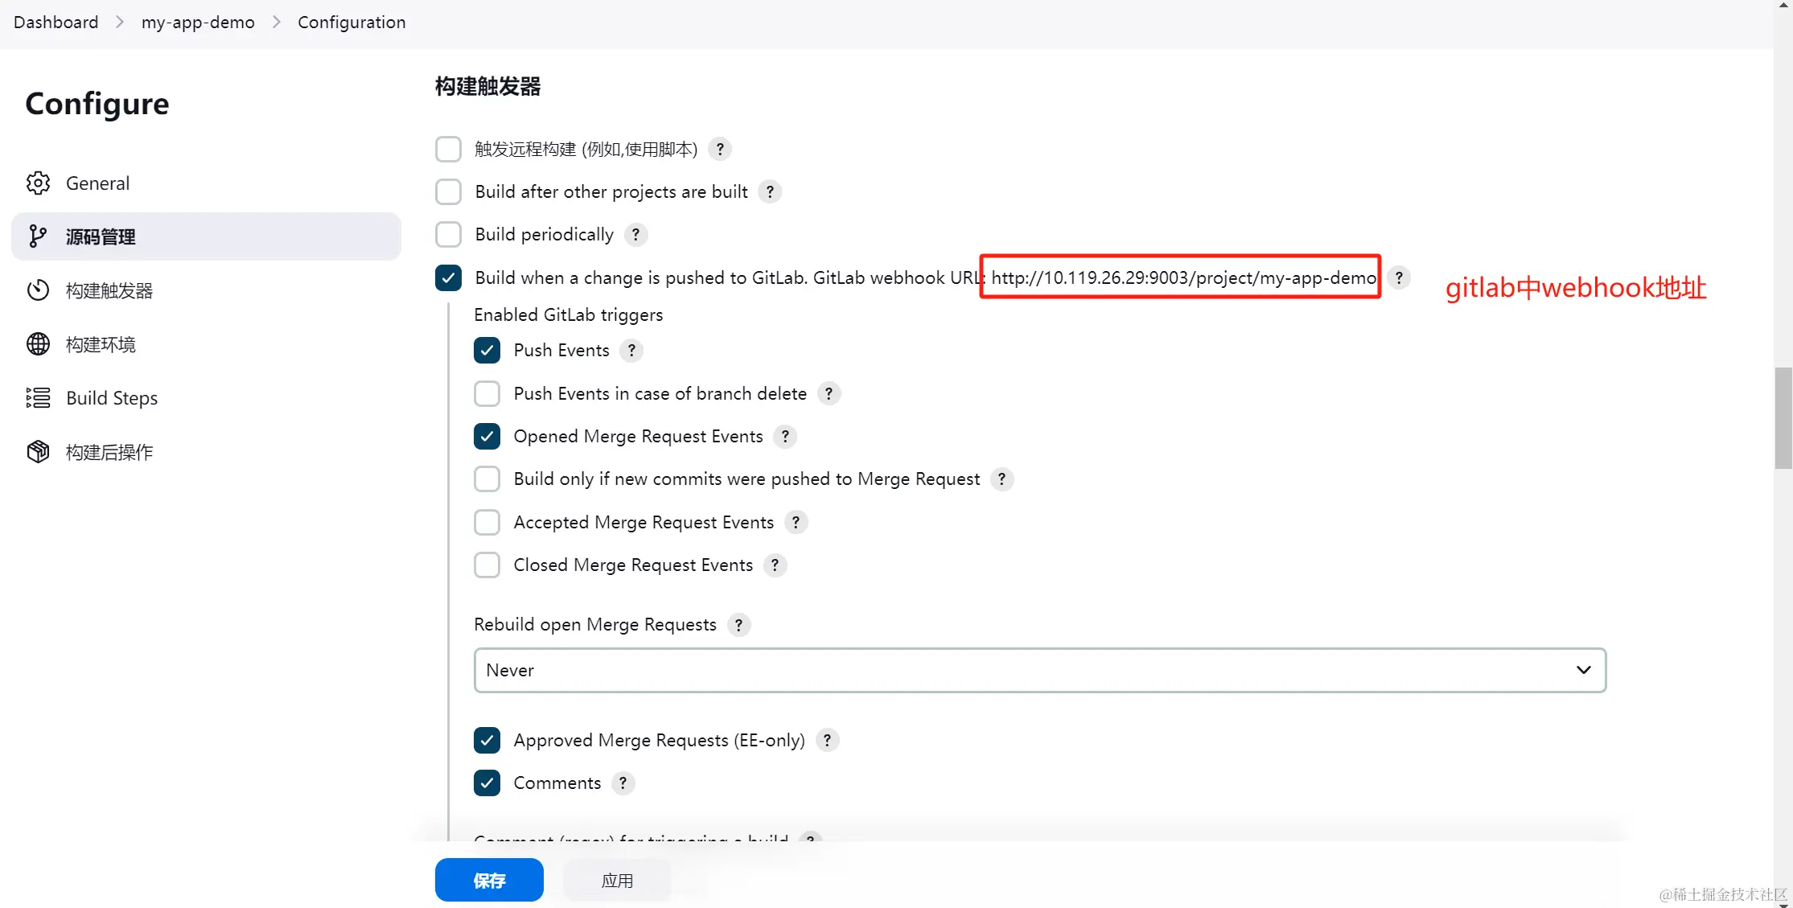Click the 'Rebuild open Merge Requests' label
The width and height of the screenshot is (1793, 908).
click(595, 624)
